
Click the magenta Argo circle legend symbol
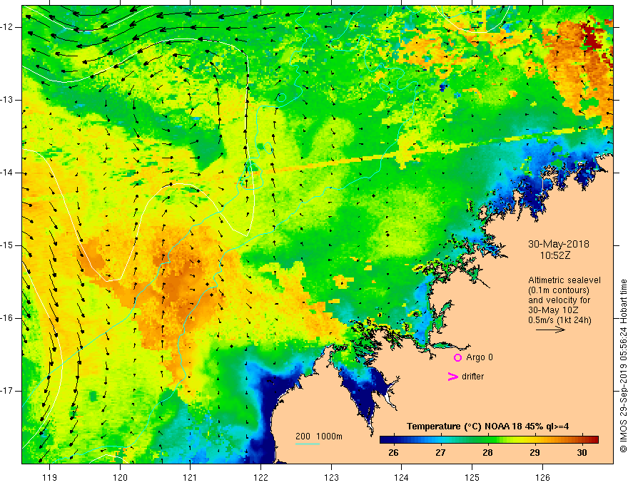457,358
